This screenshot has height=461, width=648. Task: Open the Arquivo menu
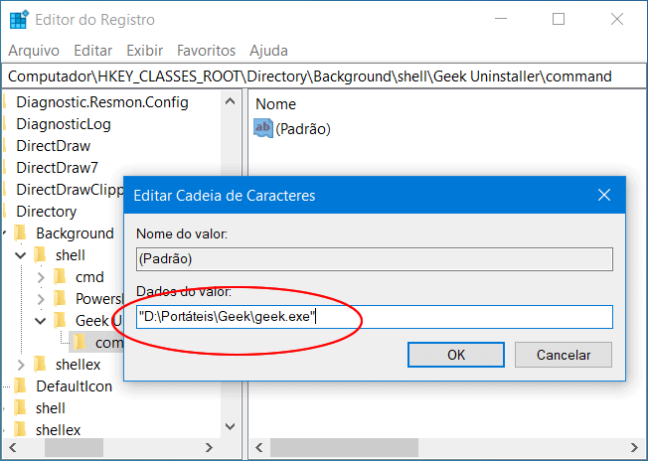[34, 50]
